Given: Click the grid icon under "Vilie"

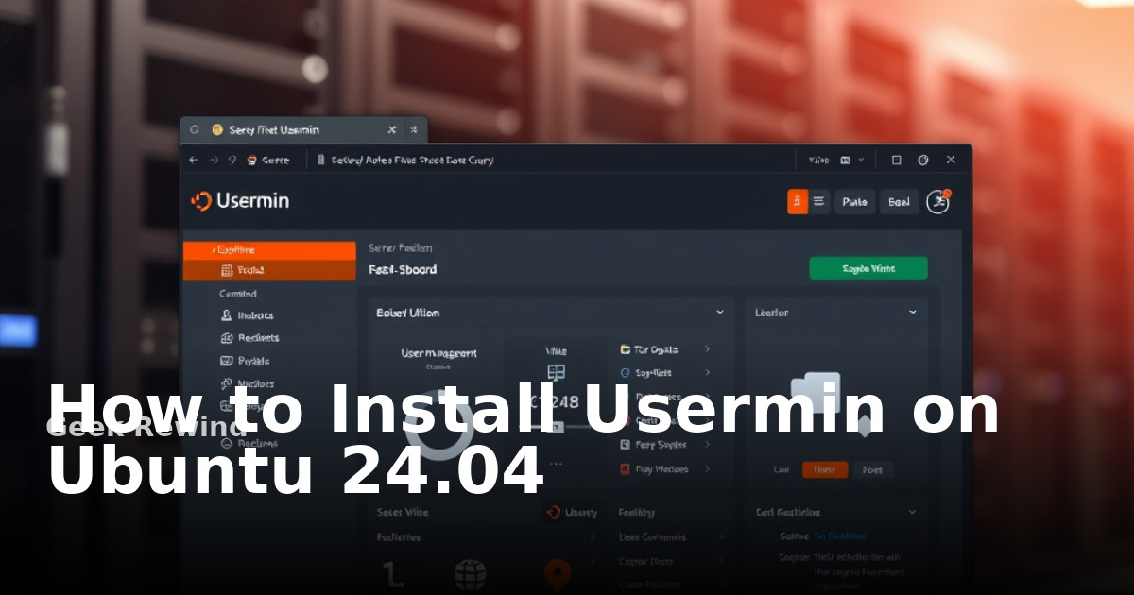Looking at the screenshot, I should tap(556, 373).
